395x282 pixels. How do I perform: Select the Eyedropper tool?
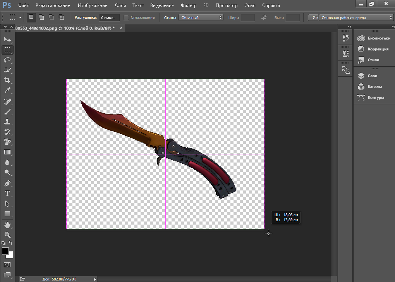7,90
